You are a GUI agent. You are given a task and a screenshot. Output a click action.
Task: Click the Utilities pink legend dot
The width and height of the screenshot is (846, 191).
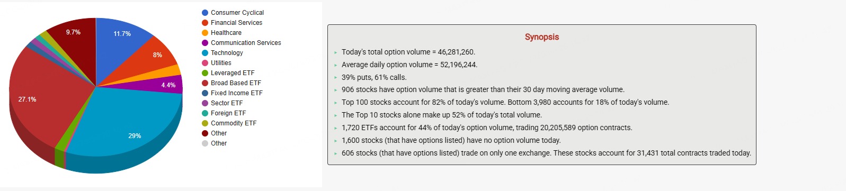pyautogui.click(x=205, y=63)
